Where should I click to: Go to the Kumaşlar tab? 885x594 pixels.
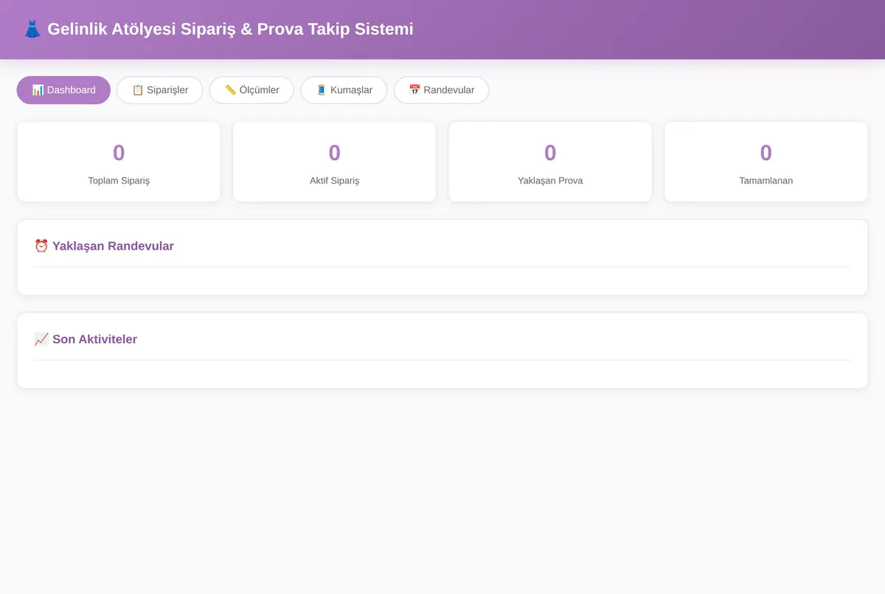[344, 90]
